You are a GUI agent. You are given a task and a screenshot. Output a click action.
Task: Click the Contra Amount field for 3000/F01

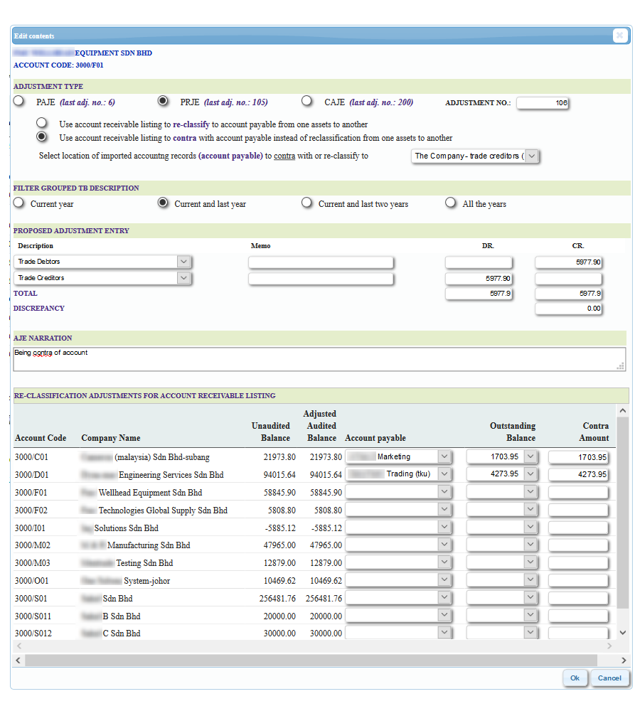coord(578,492)
